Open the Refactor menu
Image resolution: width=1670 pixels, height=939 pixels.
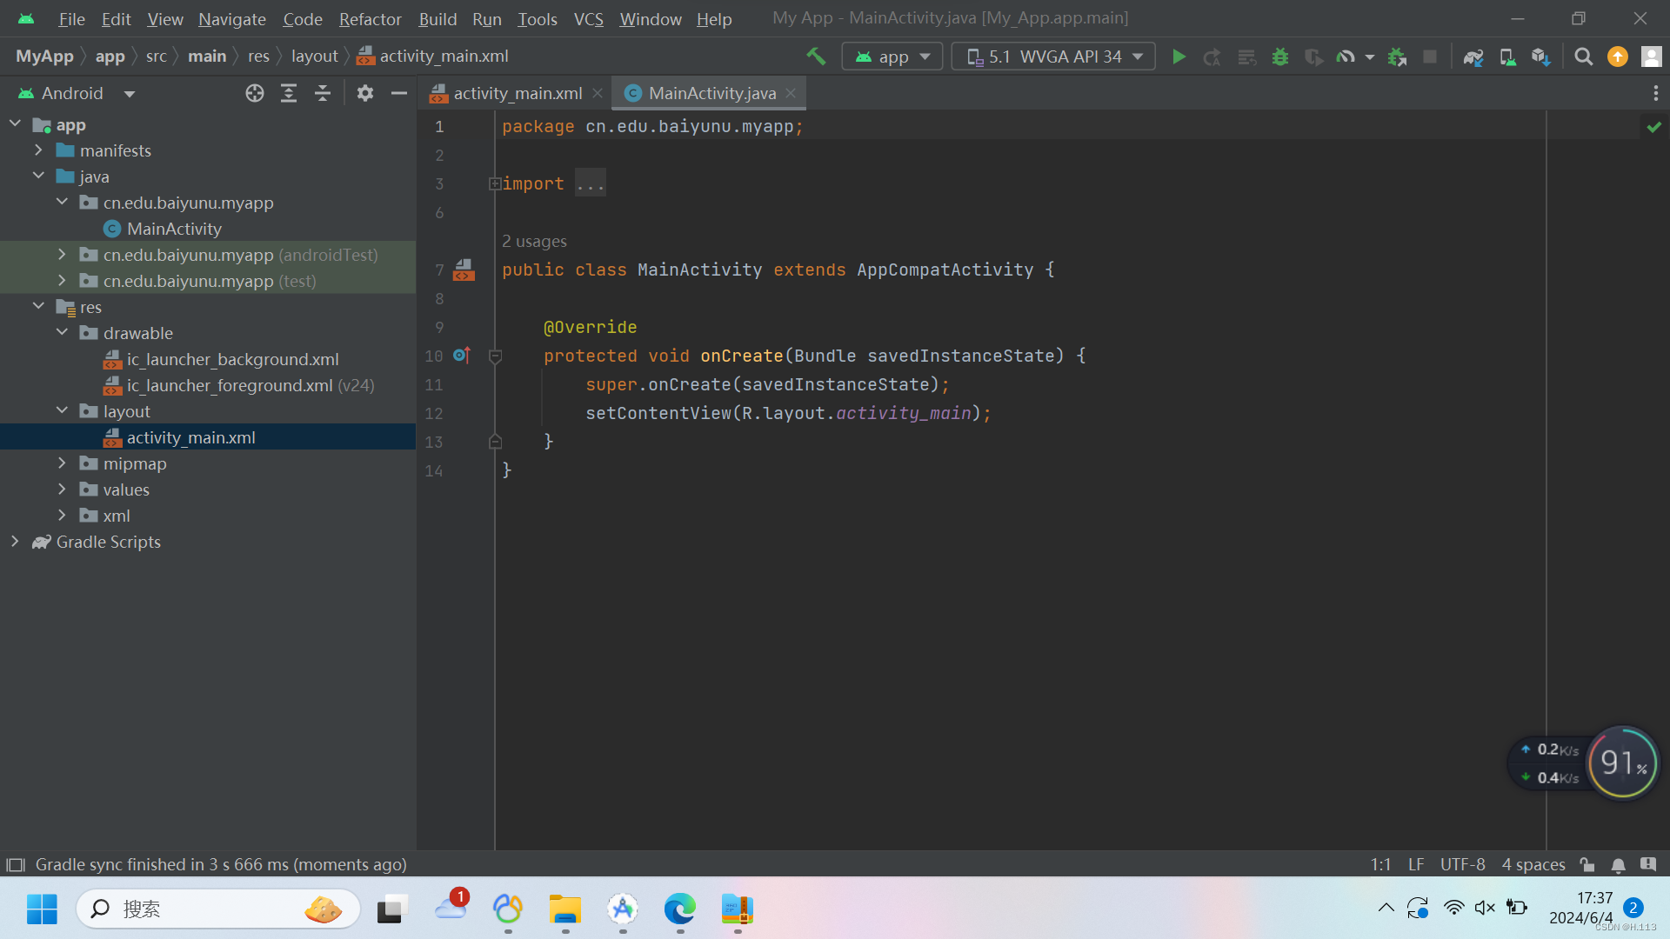point(370,19)
